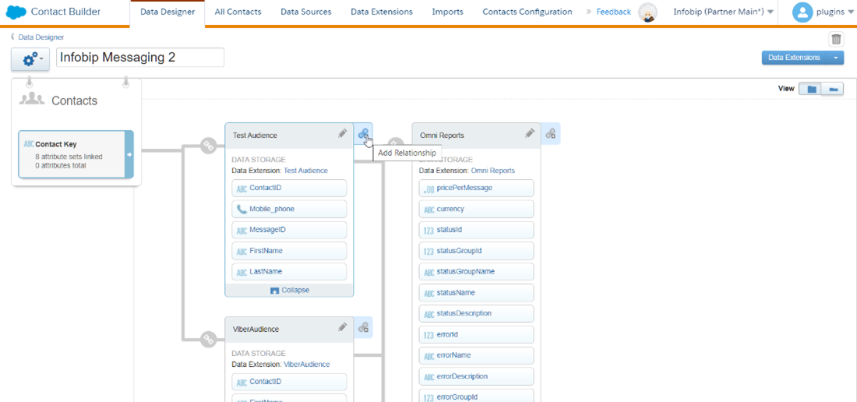Switch to compact list view

tap(833, 89)
